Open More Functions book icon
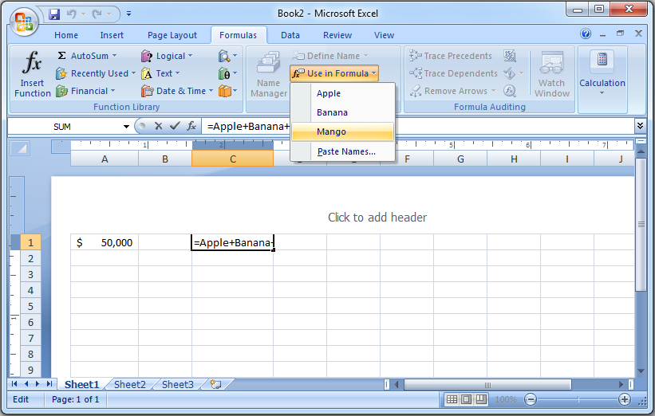 pos(227,91)
